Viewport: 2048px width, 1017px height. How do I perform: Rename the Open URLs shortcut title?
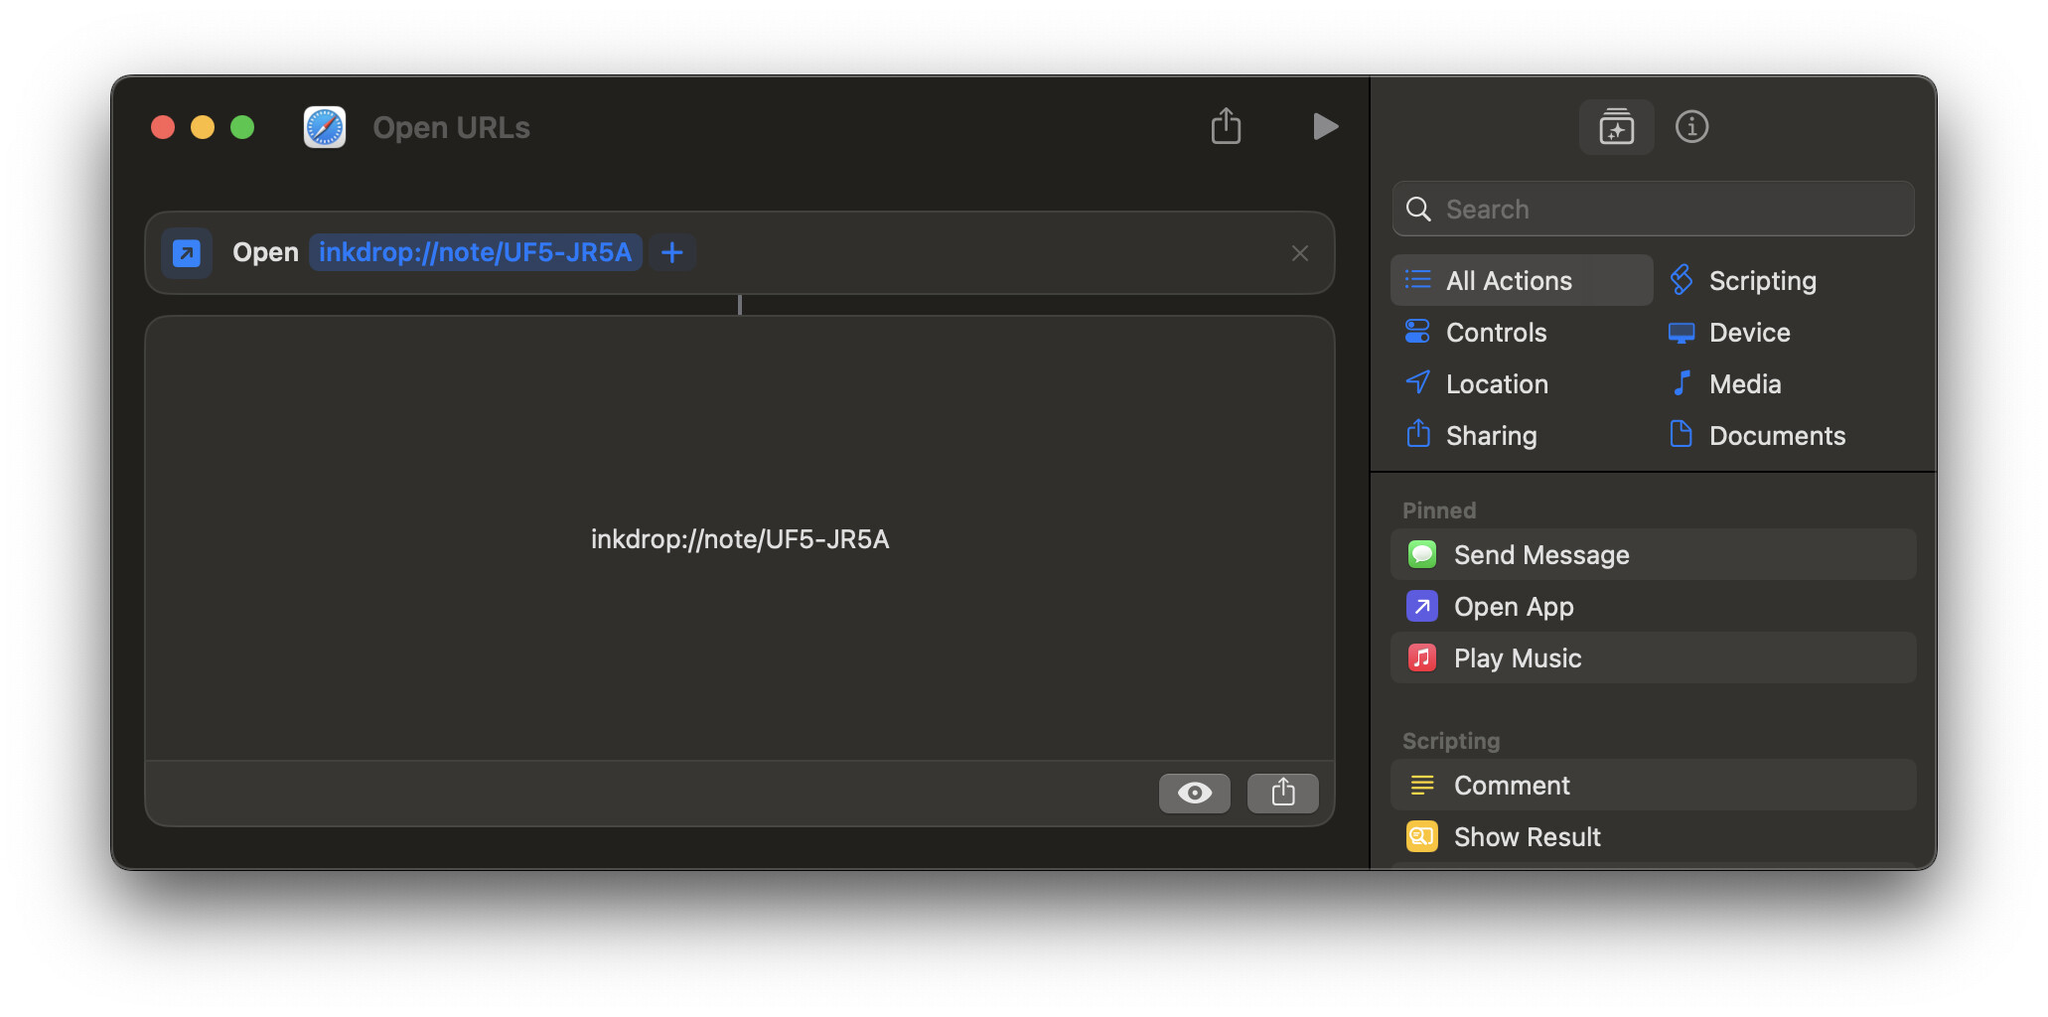(x=452, y=127)
